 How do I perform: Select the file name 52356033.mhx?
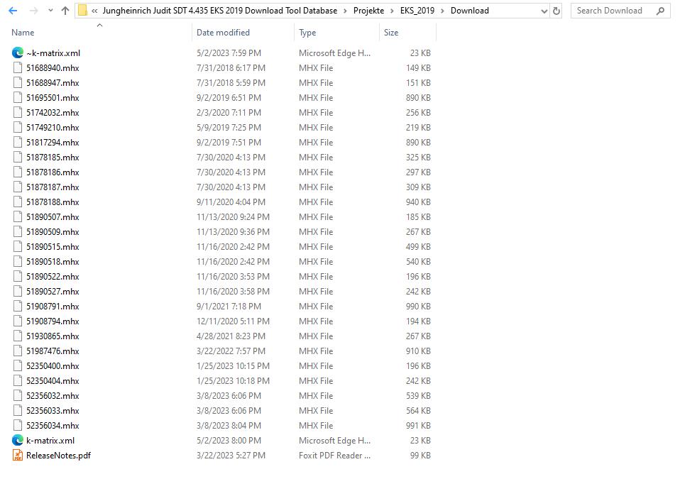[x=53, y=411]
